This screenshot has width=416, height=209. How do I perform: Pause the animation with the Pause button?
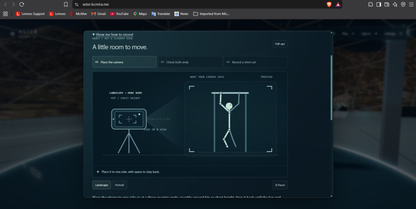[x=280, y=185]
